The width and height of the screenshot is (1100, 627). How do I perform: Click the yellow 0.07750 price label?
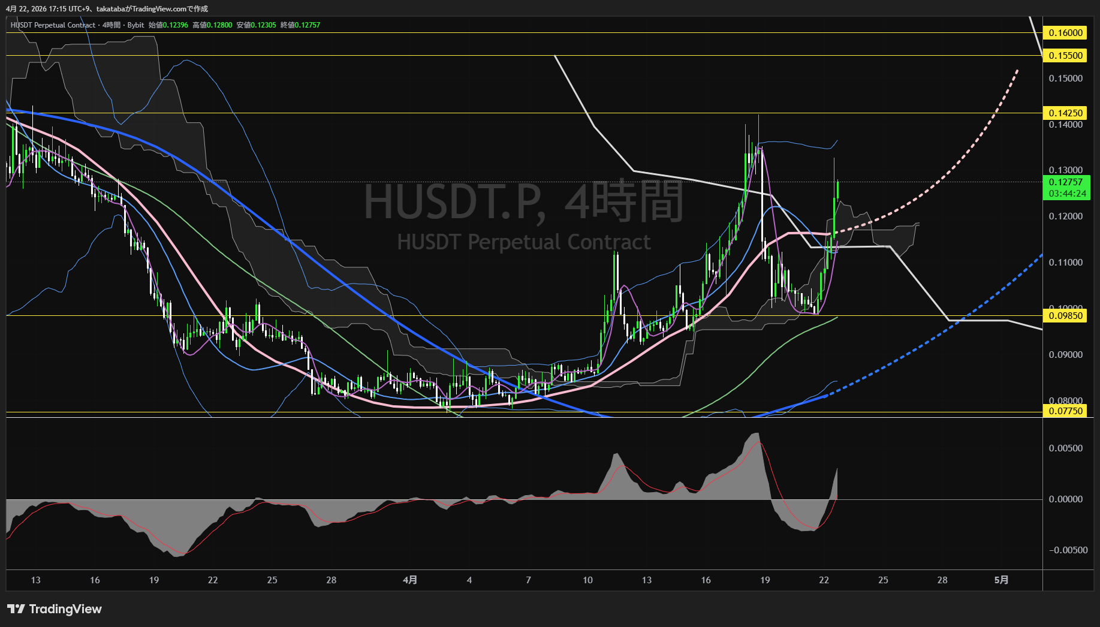[x=1065, y=411]
